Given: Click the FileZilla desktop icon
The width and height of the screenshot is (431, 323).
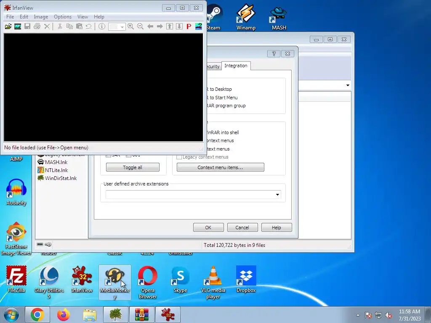Looking at the screenshot, I should [16, 279].
